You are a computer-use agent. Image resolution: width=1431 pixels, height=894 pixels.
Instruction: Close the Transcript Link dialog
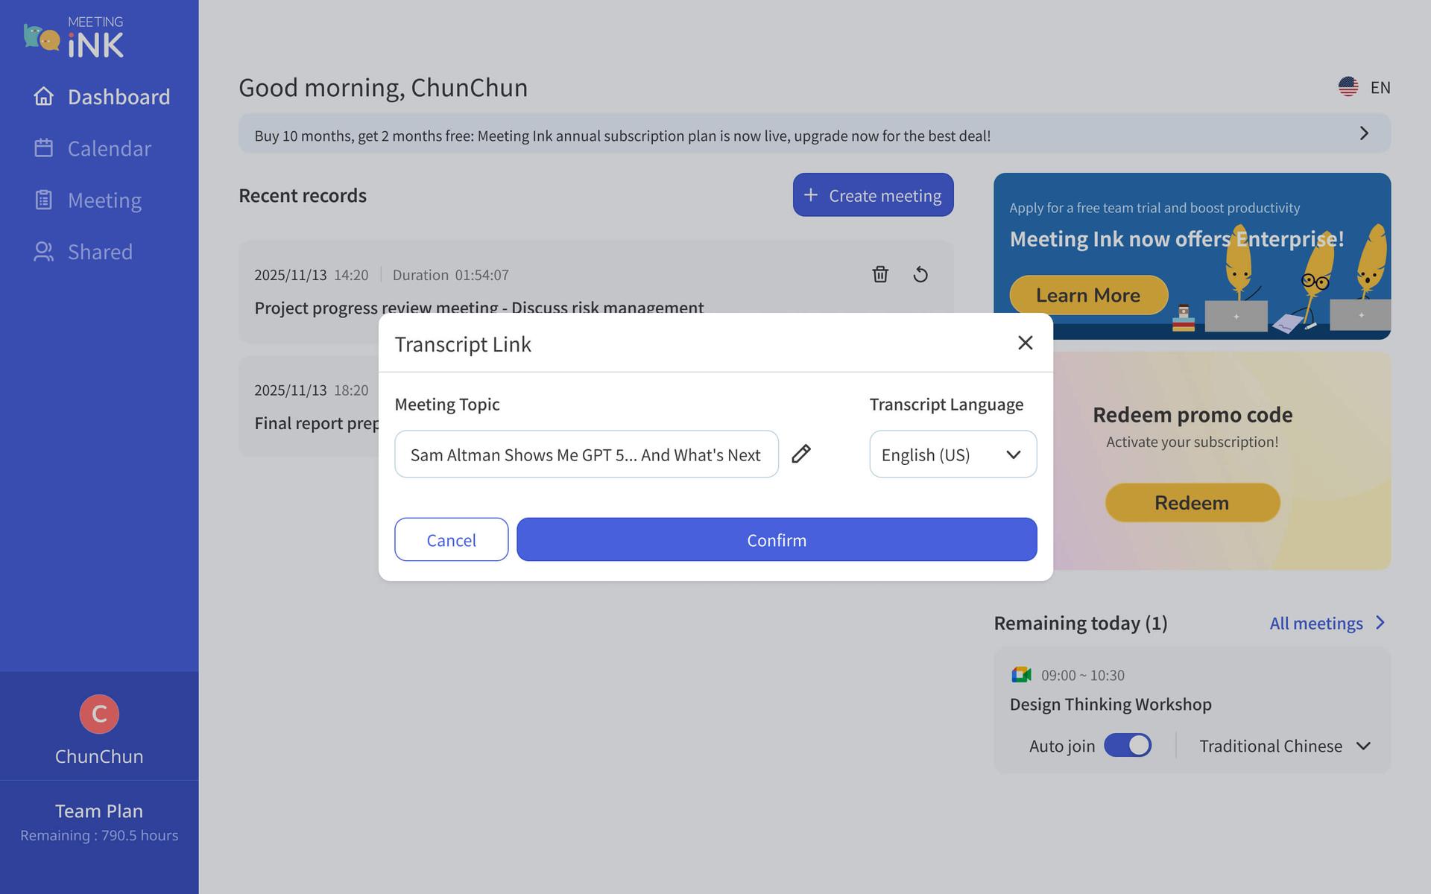click(x=1025, y=343)
